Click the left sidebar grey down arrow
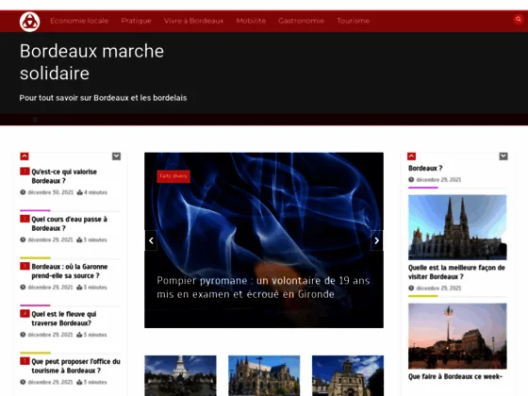Screen dimensions: 528x396 tap(117, 157)
